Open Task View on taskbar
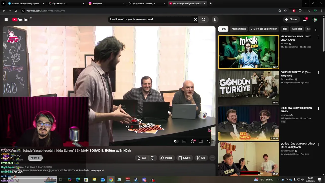Viewport: 325px width, 183px height. [61, 180]
